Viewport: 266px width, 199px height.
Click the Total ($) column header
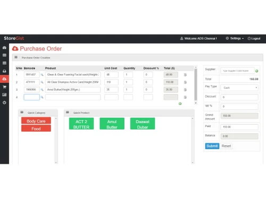pyautogui.click(x=169, y=68)
